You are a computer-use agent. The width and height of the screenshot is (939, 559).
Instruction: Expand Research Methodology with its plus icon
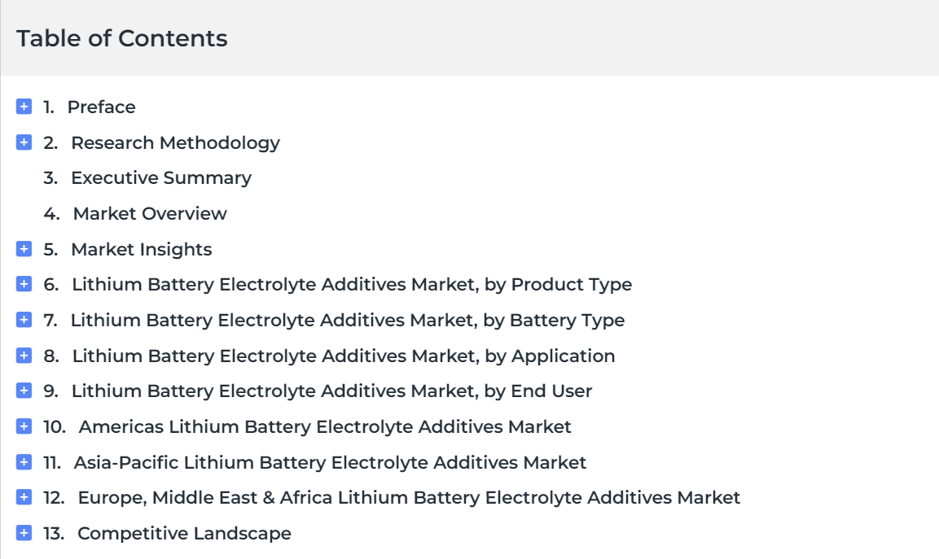(x=24, y=142)
